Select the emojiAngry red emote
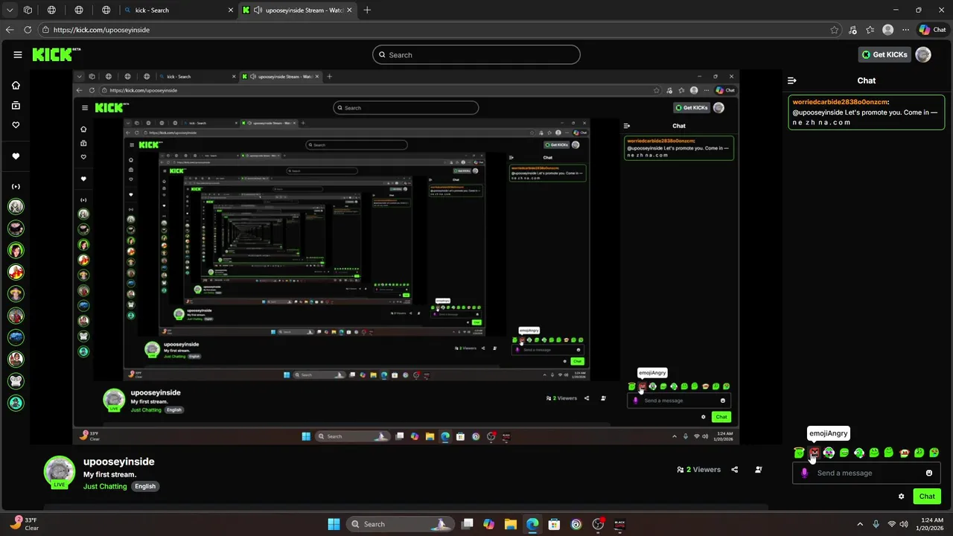The image size is (953, 536). click(815, 453)
